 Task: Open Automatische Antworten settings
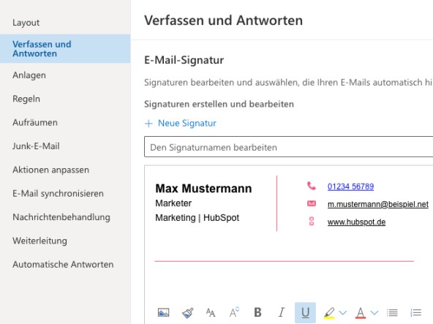click(63, 264)
